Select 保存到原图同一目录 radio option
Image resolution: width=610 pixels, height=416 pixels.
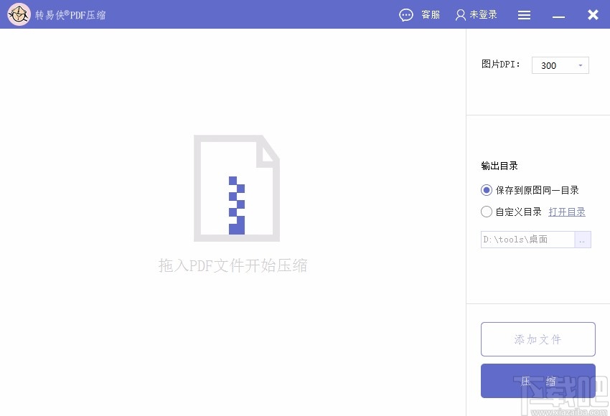(487, 190)
